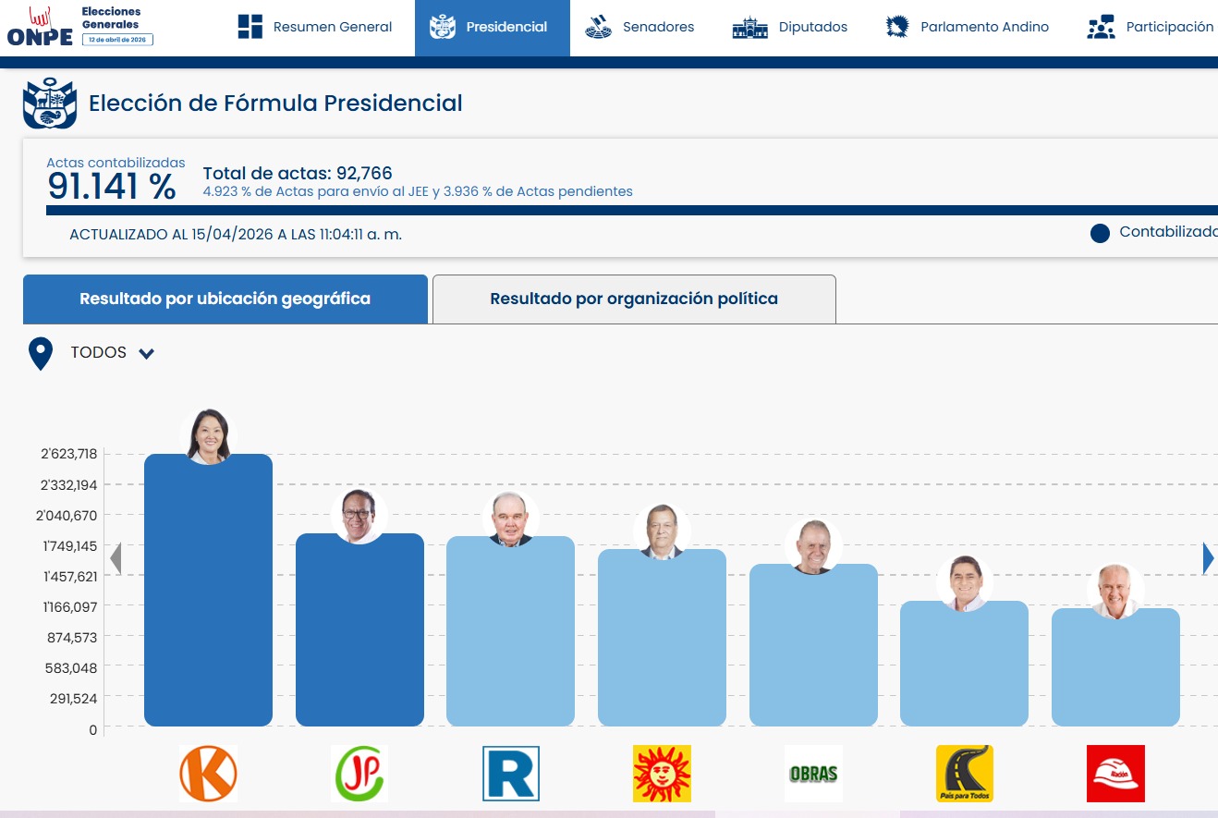Go to Diputados results
The width and height of the screenshot is (1218, 818).
[789, 28]
